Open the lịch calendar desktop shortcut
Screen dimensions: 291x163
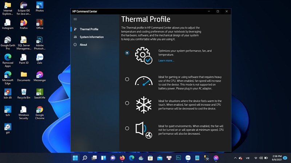[x=8, y=111]
